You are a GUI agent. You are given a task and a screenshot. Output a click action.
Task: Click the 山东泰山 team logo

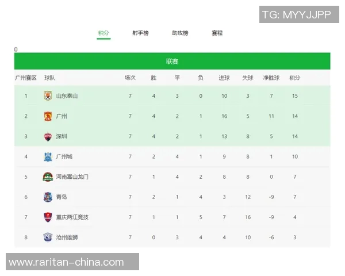pos(48,96)
